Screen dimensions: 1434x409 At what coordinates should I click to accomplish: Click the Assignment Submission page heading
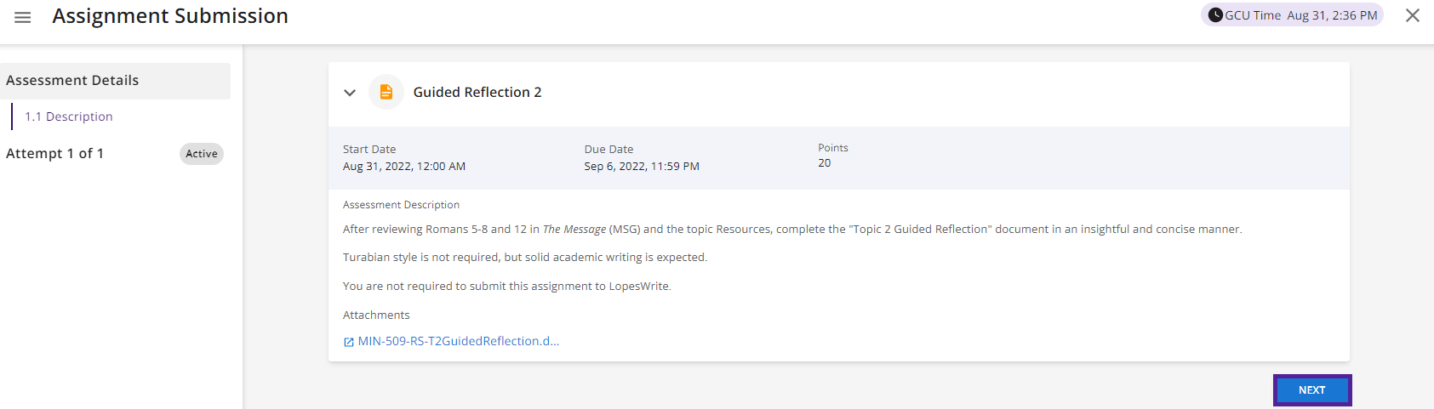(x=170, y=16)
